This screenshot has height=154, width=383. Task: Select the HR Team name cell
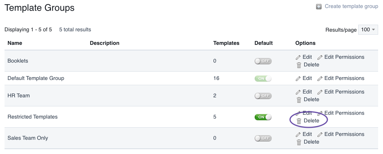[x=18, y=95]
